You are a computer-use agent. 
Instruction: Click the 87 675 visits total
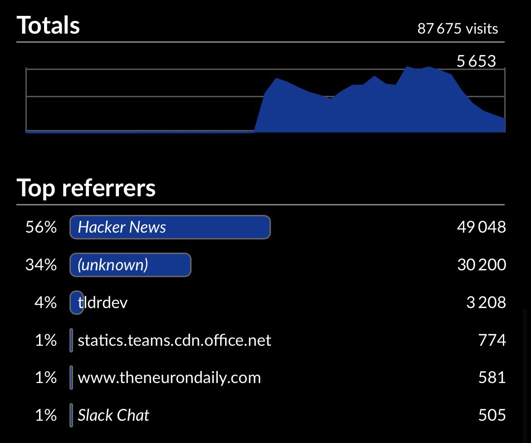click(457, 29)
